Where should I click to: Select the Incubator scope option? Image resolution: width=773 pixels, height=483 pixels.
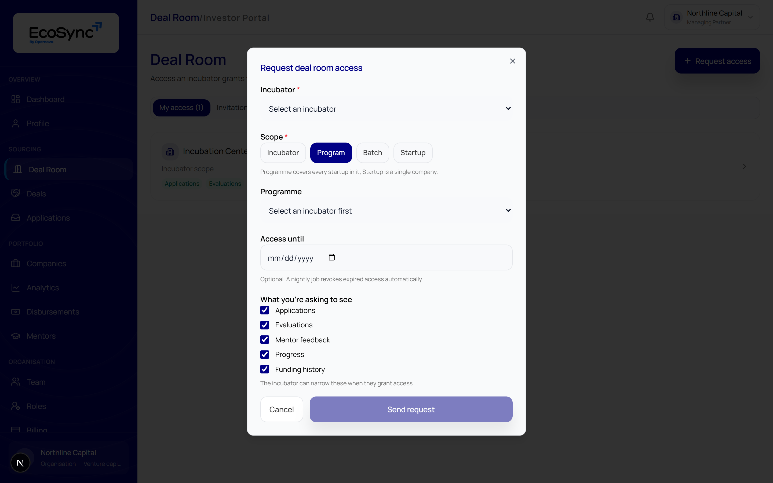coord(283,153)
